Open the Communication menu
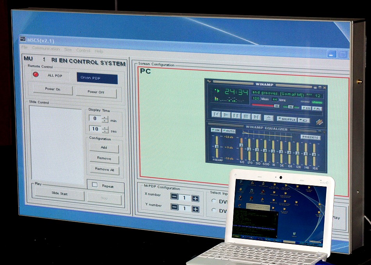Viewport: 371px width, 265px height. pos(46,49)
